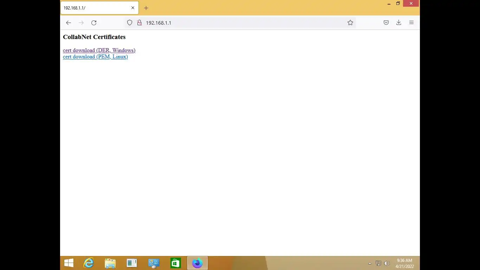This screenshot has width=480, height=270.
Task: Open the volume speaker tray icon
Action: (387, 263)
